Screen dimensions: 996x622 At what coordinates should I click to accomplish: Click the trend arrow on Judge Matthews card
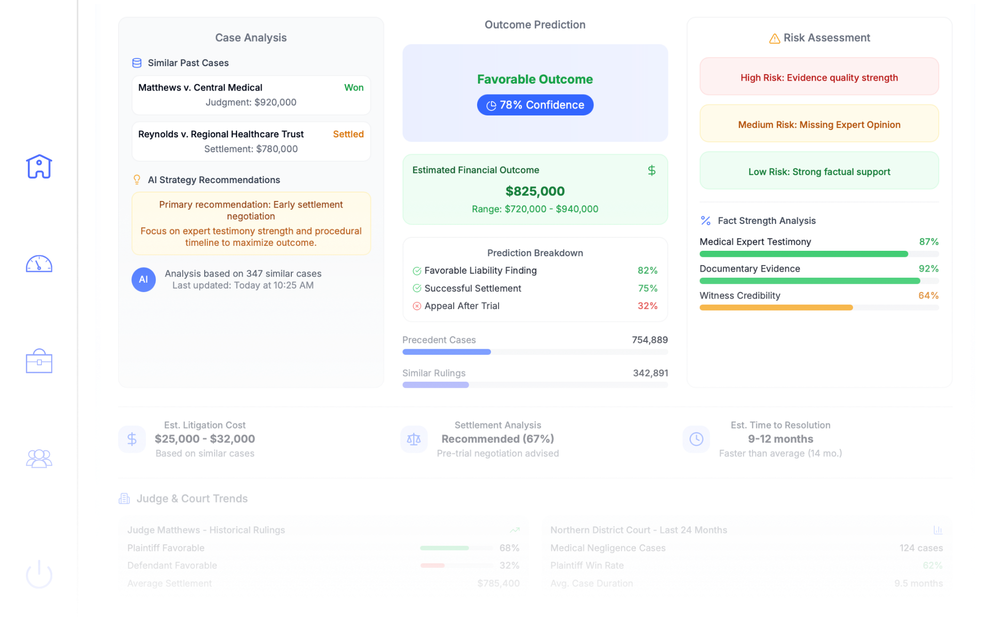coord(514,529)
